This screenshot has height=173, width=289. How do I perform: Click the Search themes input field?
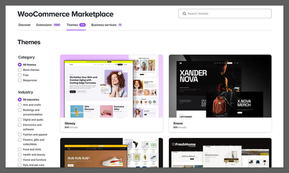coord(227,14)
